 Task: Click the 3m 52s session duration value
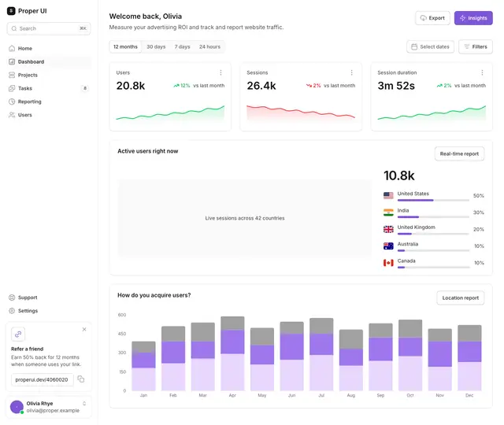coord(396,86)
